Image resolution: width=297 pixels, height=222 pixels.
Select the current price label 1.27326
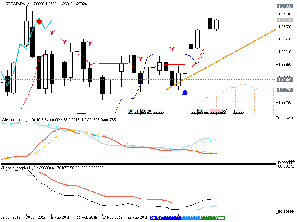285,20
